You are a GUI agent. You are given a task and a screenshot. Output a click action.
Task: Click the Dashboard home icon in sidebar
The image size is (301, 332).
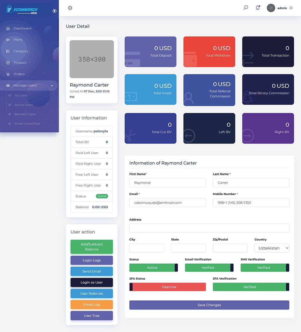[x=8, y=28]
